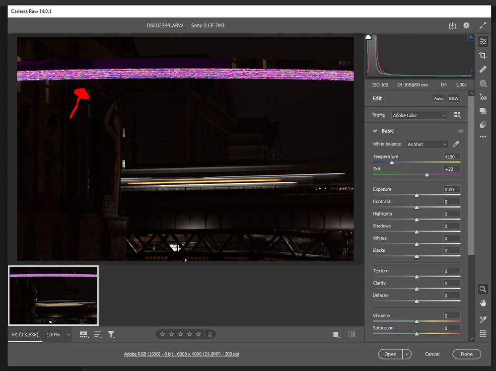The height and width of the screenshot is (371, 496).
Task: Open White balance As Shot dropdown
Action: (x=426, y=144)
